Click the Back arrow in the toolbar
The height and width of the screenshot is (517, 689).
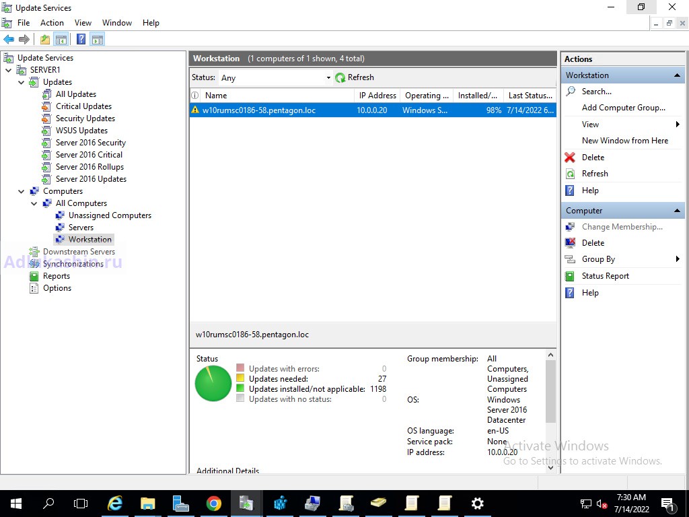point(9,40)
